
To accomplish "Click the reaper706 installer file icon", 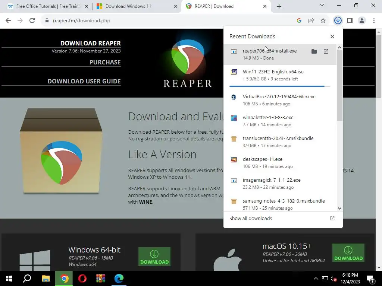I will [x=234, y=51].
